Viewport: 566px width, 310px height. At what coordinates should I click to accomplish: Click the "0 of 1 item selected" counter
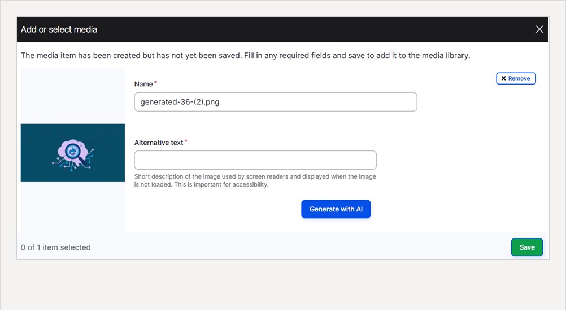pyautogui.click(x=55, y=247)
